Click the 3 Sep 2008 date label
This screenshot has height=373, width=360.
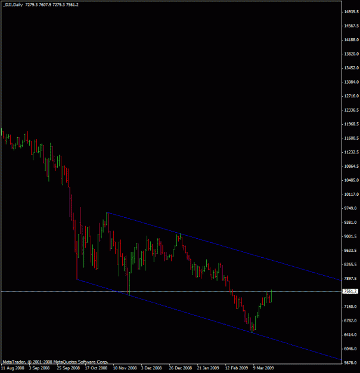point(39,368)
